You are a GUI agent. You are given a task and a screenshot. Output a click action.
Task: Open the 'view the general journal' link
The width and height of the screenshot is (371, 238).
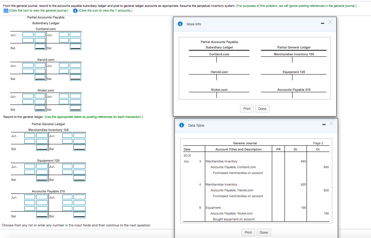39,10
